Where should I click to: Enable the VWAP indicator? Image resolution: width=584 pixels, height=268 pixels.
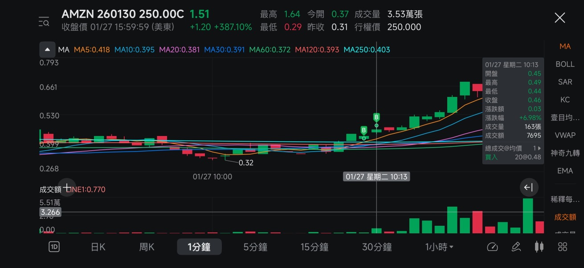pyautogui.click(x=565, y=135)
